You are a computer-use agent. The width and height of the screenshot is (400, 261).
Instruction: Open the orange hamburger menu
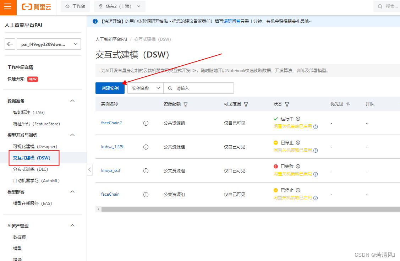pos(8,6)
